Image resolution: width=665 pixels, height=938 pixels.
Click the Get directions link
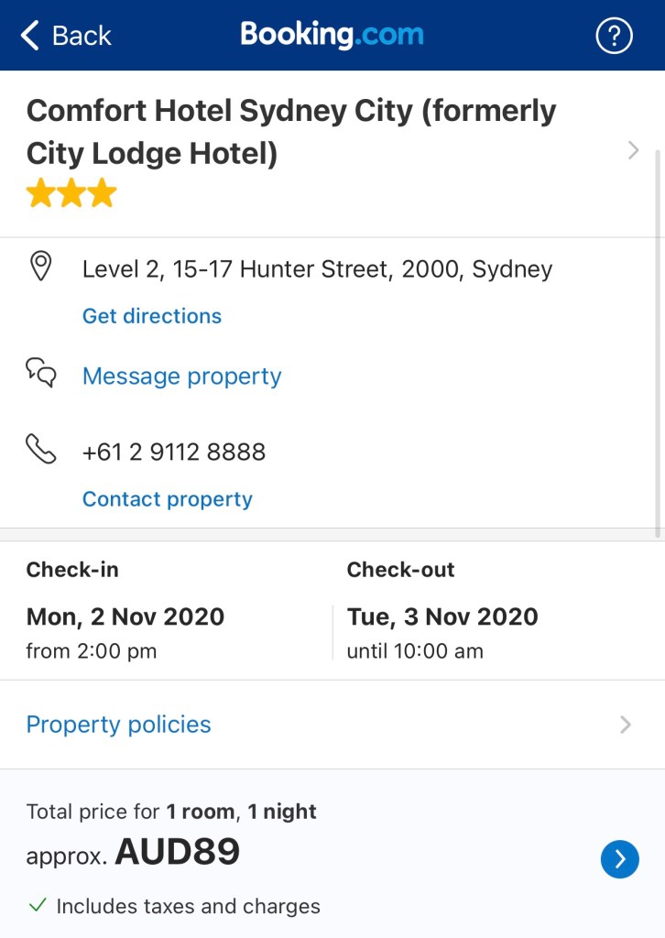(152, 316)
